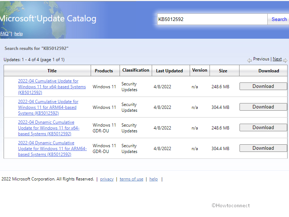Sort results by Size column
The width and height of the screenshot is (289, 217).
(x=223, y=71)
